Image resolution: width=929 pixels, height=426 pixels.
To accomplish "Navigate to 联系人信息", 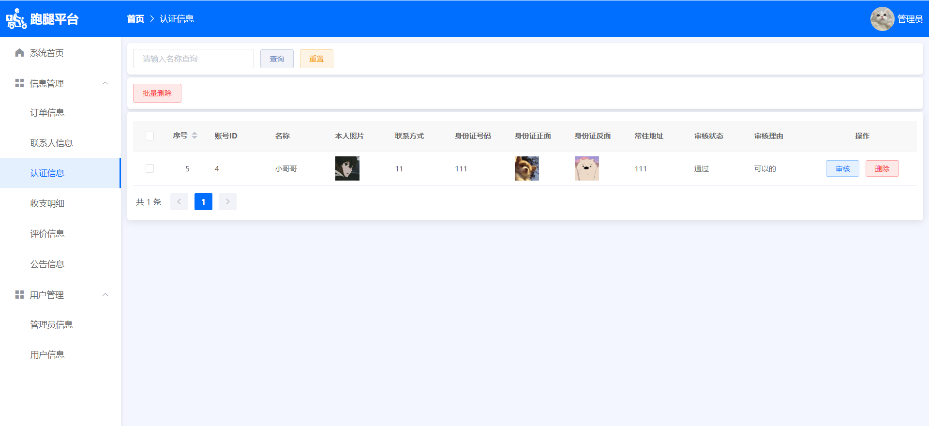I will [60, 143].
